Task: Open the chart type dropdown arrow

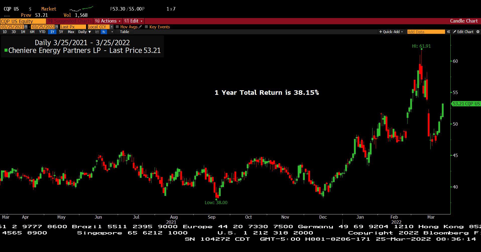Action: pos(112,32)
